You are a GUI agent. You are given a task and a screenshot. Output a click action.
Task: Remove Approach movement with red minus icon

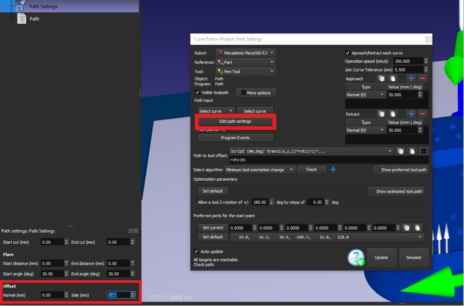click(x=423, y=78)
